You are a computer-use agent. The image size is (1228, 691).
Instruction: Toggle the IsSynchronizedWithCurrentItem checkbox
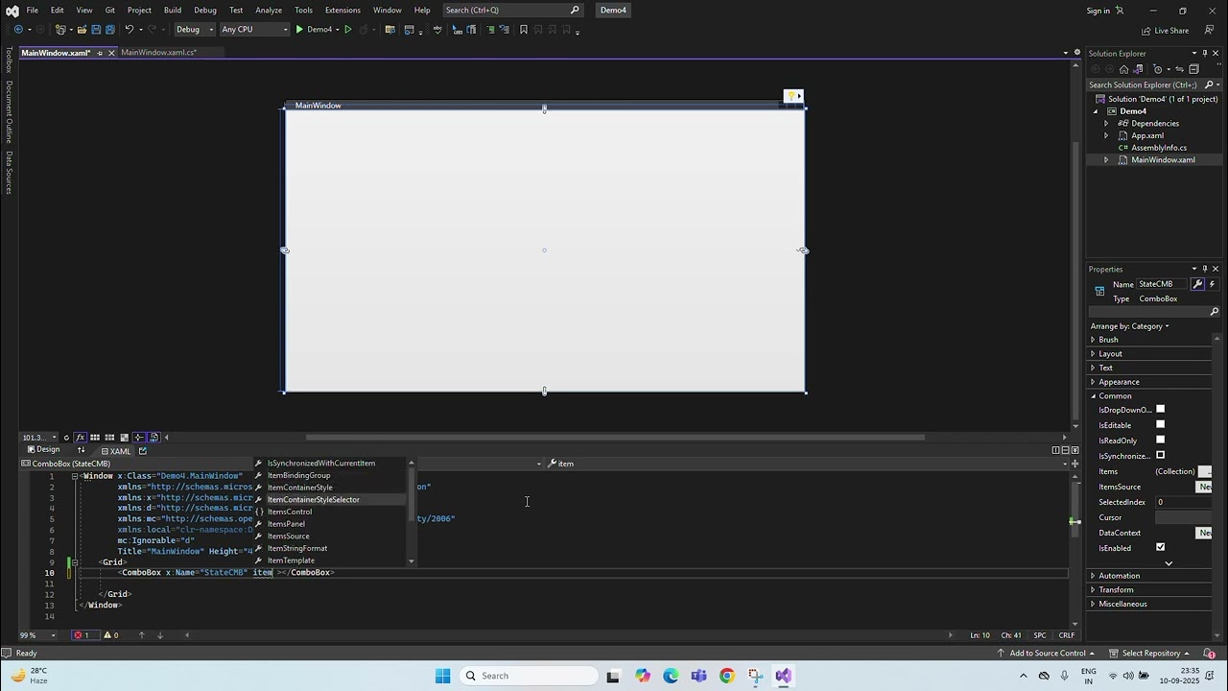[1160, 456]
